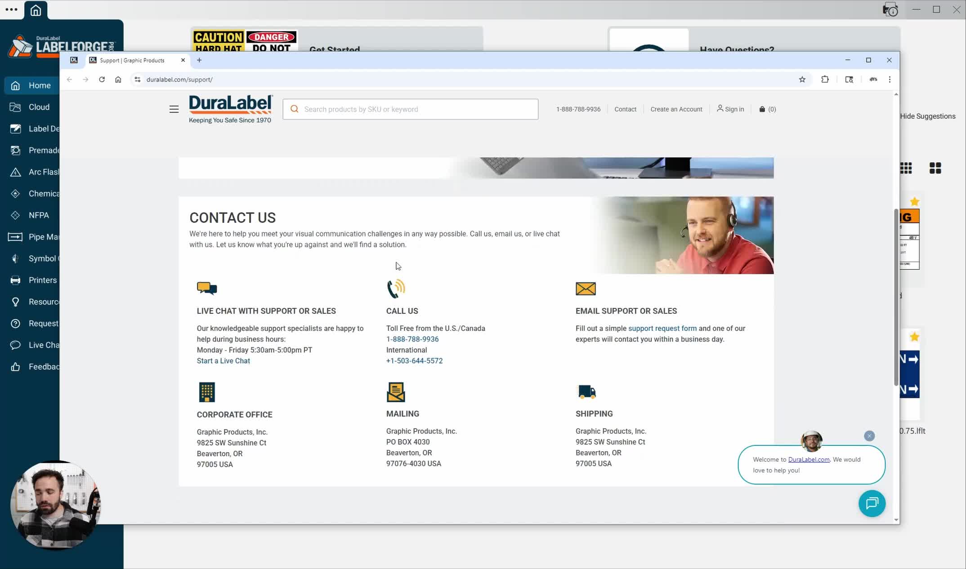Select NFPA in LabelForge sidebar
966x569 pixels.
[32, 215]
